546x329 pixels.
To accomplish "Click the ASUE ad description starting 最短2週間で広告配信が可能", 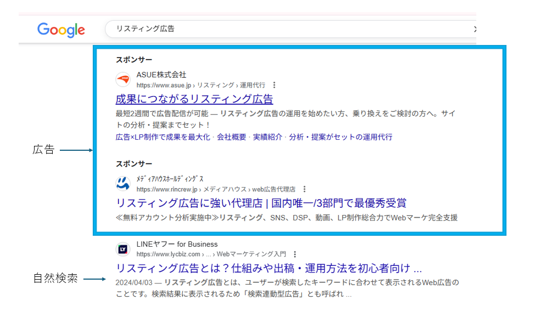I will 285,120.
